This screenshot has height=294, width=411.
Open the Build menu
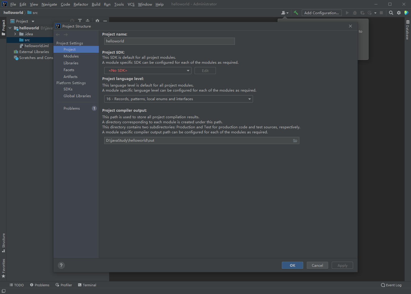coord(96,4)
